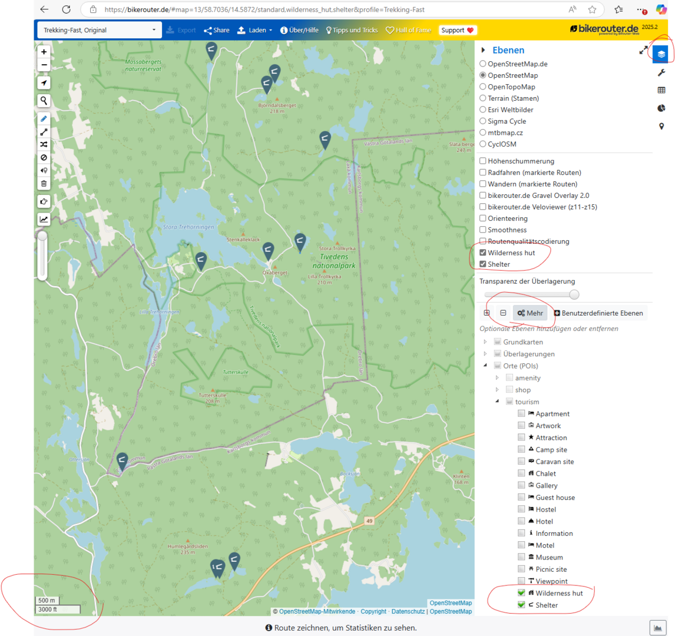The height and width of the screenshot is (636, 675).
Task: Check the Camp site tree checkbox
Action: 521,450
